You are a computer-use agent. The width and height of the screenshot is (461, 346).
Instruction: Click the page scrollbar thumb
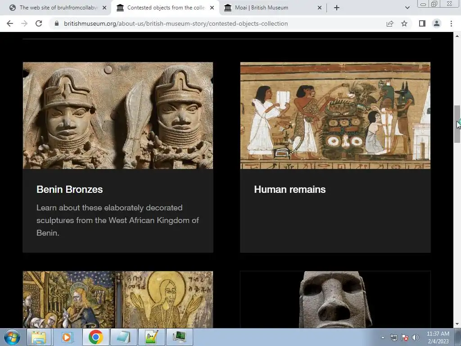point(457,124)
